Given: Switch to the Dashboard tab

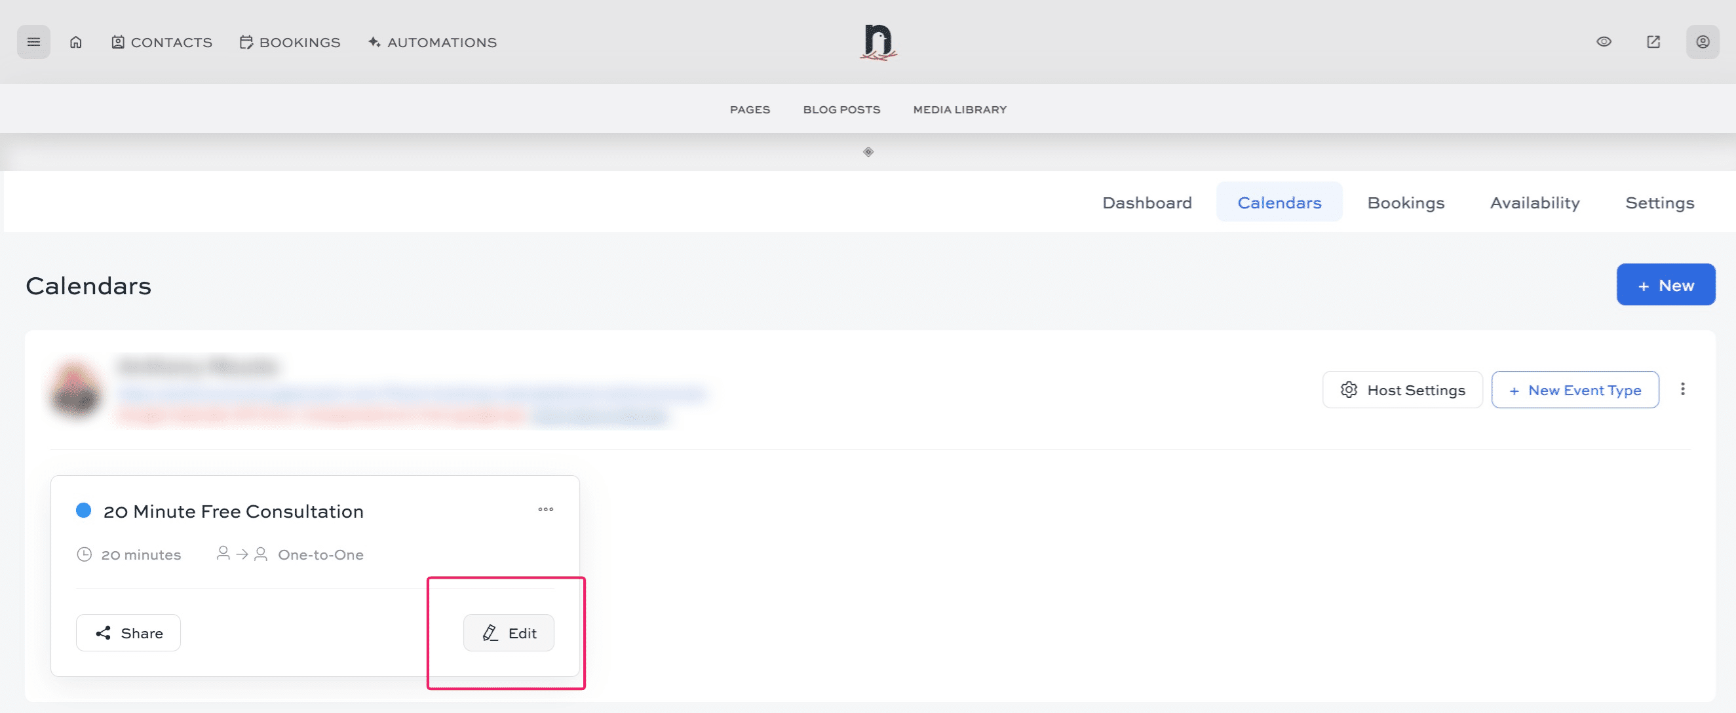Looking at the screenshot, I should click(1146, 202).
